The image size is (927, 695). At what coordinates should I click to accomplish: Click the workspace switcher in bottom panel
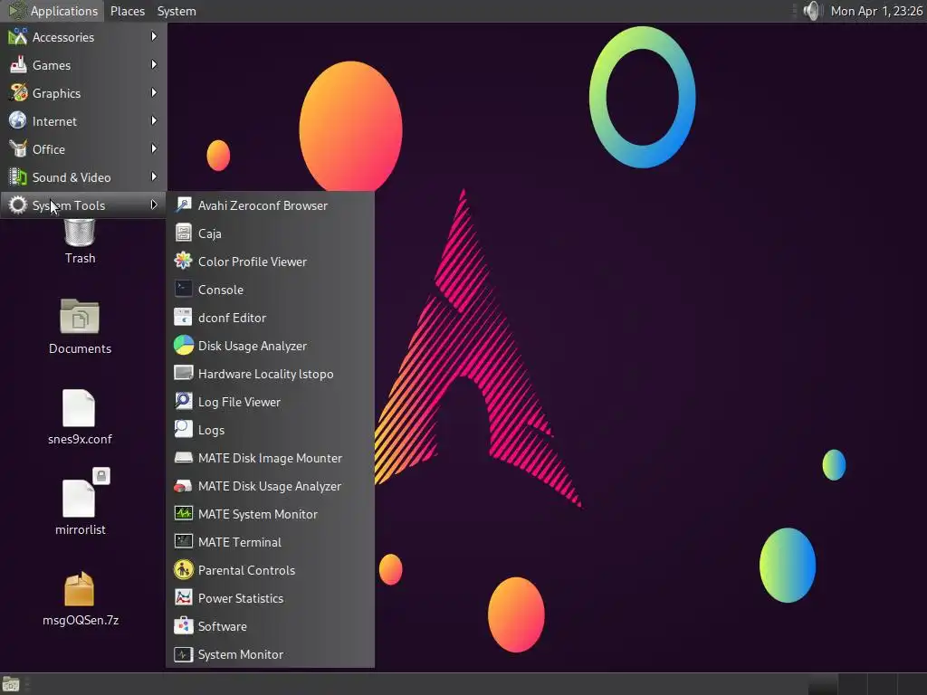pyautogui.click(x=866, y=684)
